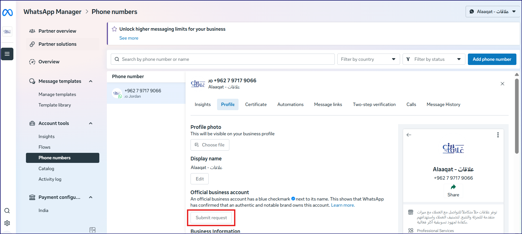Select Phone numbers in sidebar
This screenshot has width=522, height=234.
pos(62,158)
